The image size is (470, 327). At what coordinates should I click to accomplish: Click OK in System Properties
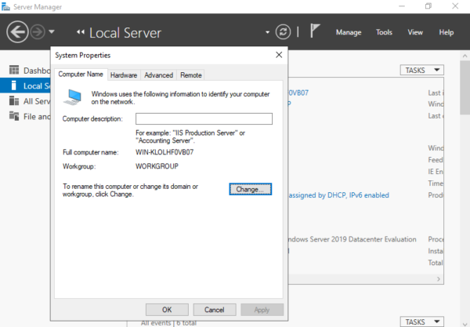coord(167,310)
